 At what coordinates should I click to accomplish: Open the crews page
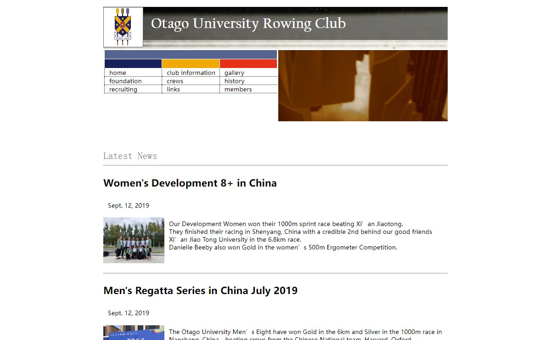[175, 81]
